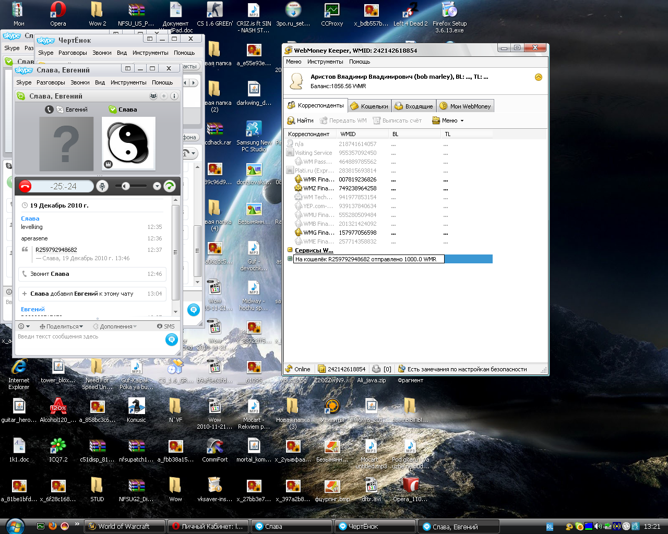Click the SMS button in the Skype chat
This screenshot has height=534, width=668.
(166, 326)
